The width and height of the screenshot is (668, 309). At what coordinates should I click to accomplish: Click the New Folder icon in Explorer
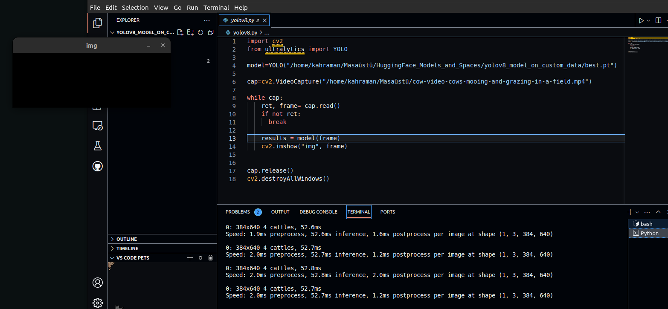[190, 32]
